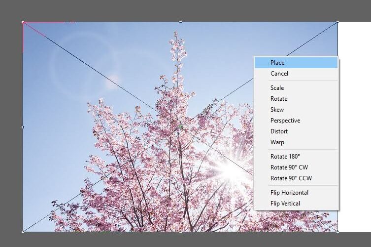Select Cancel from the context menu
Image resolution: width=371 pixels, height=247 pixels.
tap(296, 74)
